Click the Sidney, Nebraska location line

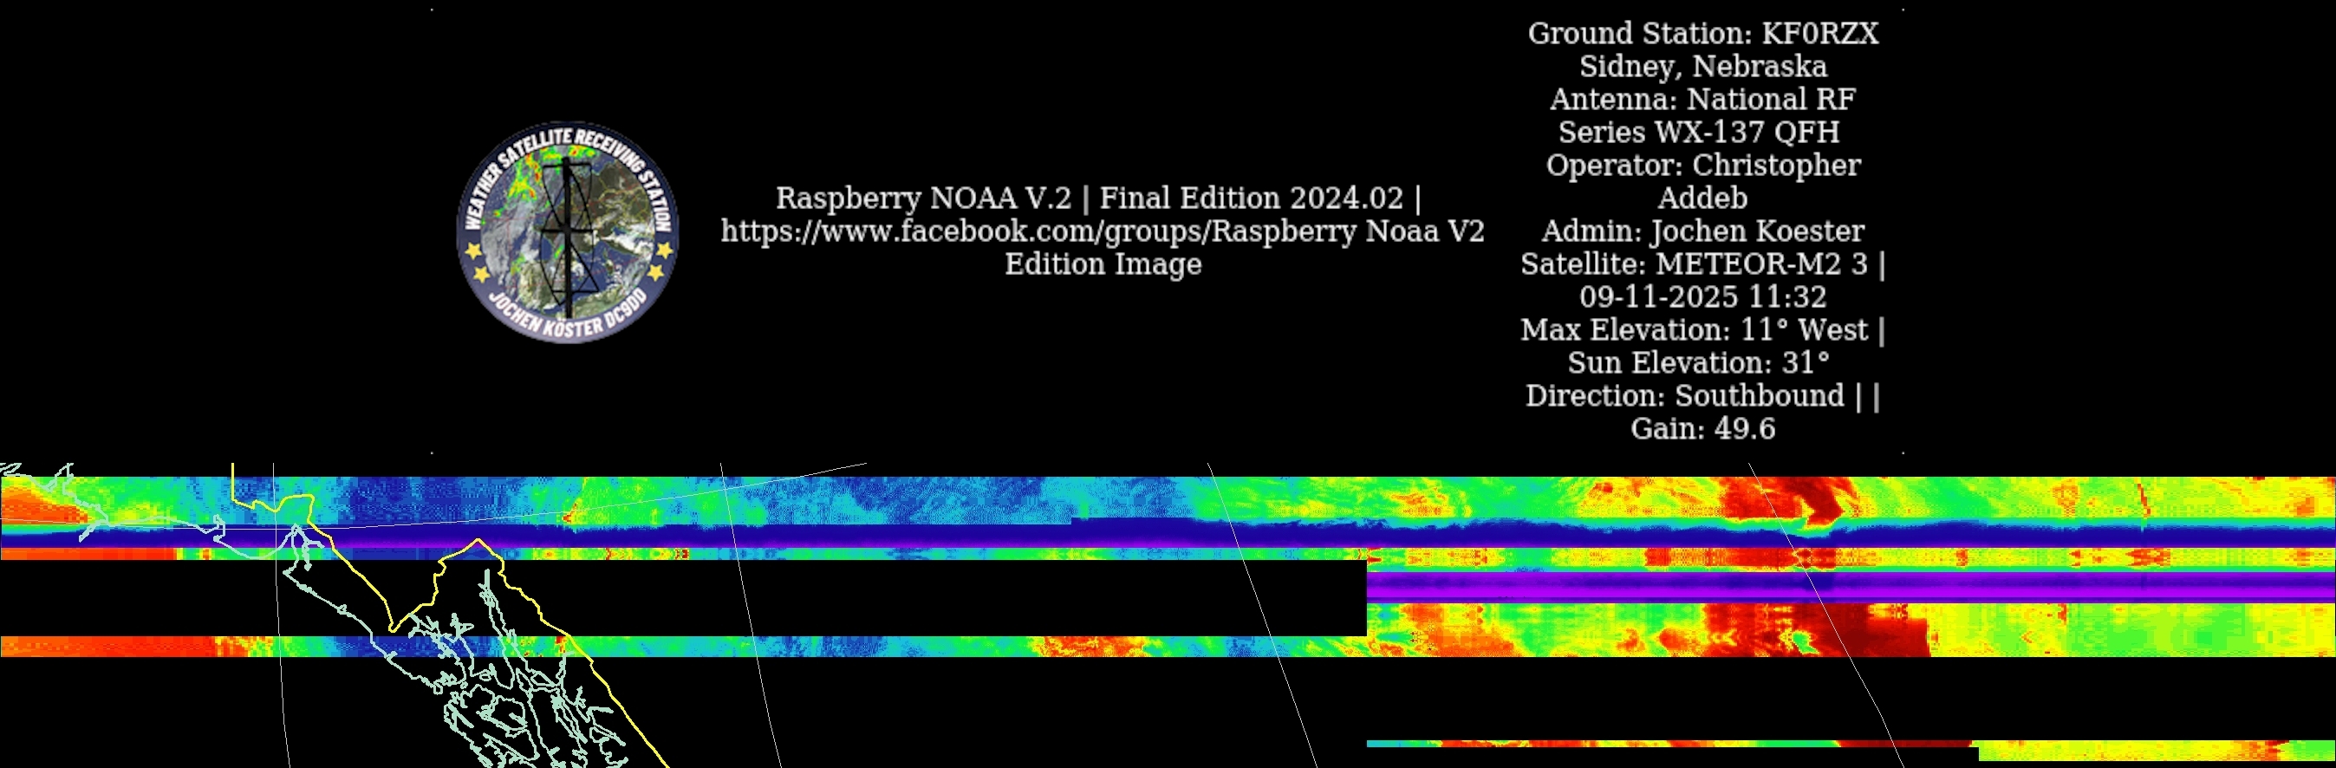[x=1702, y=66]
